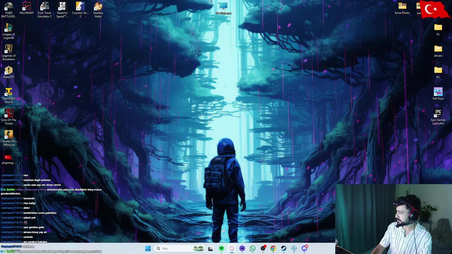Select the League of Legends icon

click(9, 31)
